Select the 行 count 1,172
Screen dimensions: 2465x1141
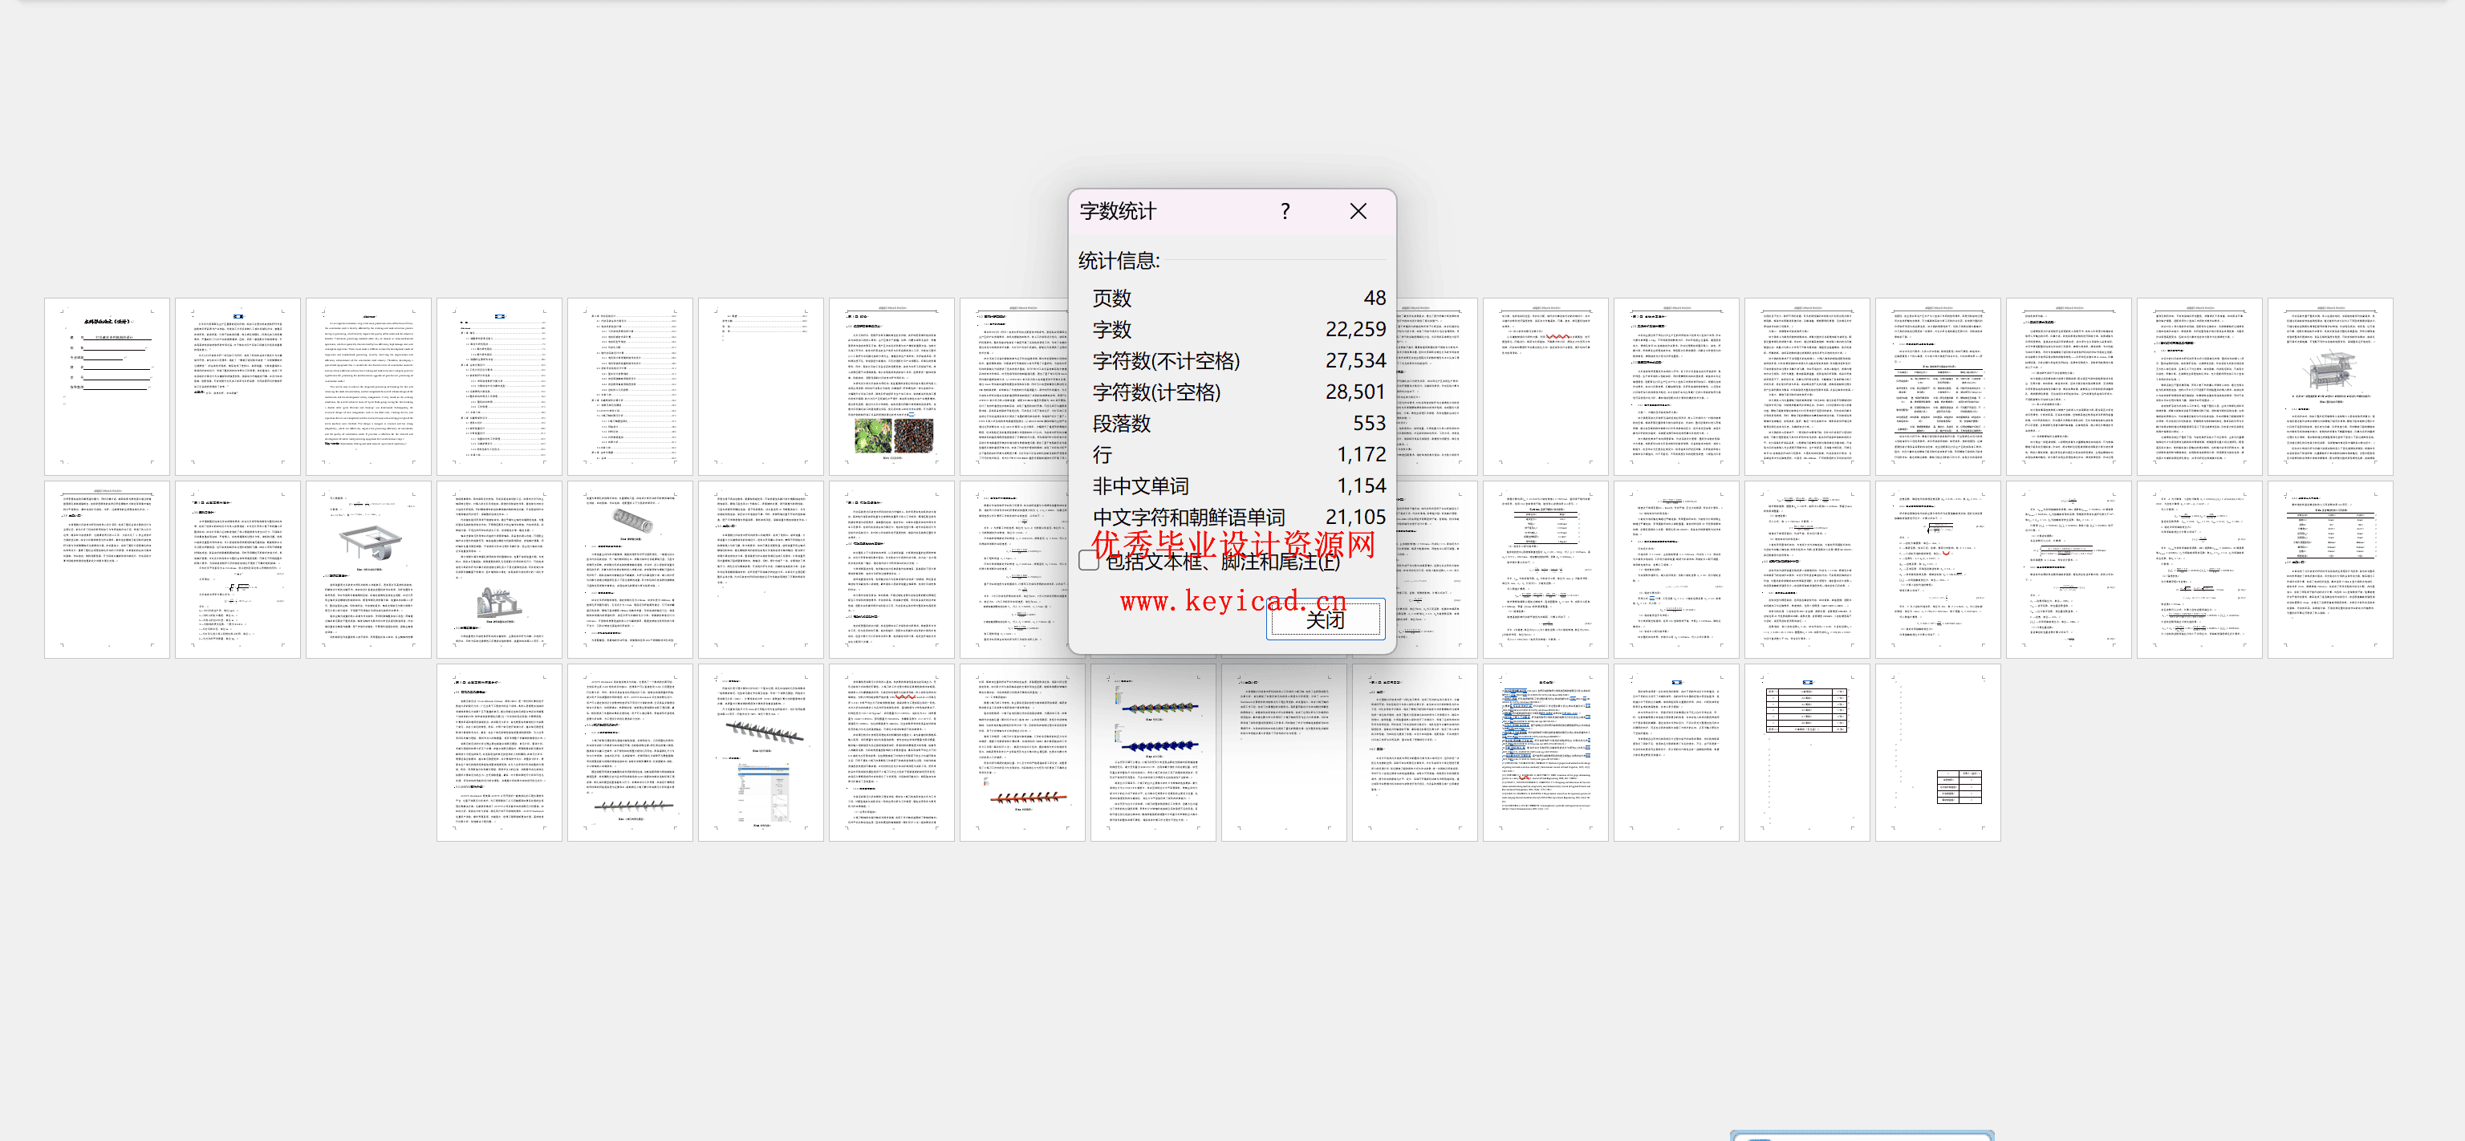(x=1361, y=455)
